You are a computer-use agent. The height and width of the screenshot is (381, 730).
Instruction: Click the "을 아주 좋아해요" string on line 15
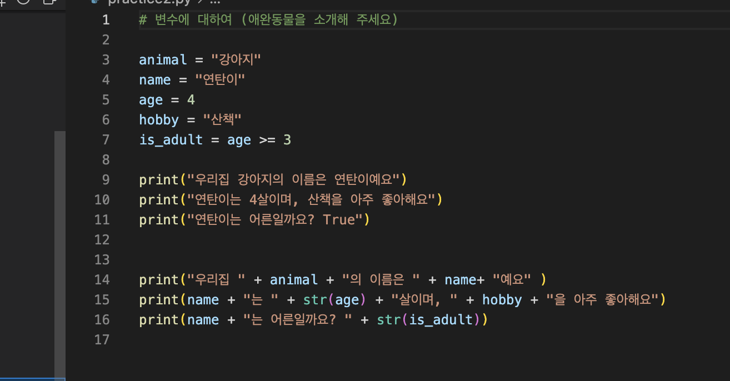pyautogui.click(x=602, y=300)
